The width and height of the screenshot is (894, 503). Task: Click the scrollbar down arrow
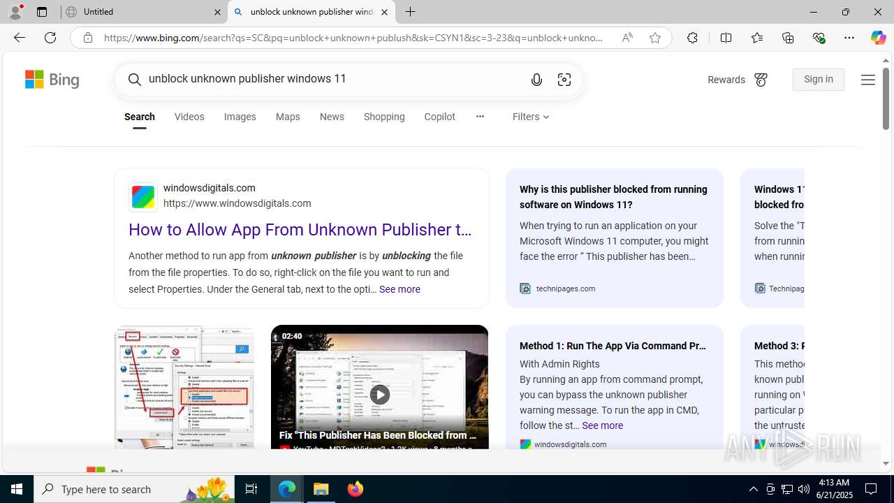coord(886,463)
